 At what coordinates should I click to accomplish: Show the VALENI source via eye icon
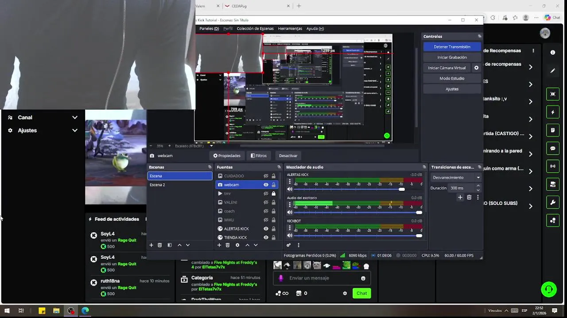point(266,202)
